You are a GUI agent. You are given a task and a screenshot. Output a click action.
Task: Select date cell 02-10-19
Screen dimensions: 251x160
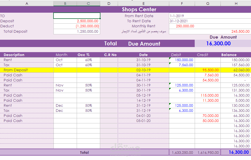pos(143,70)
